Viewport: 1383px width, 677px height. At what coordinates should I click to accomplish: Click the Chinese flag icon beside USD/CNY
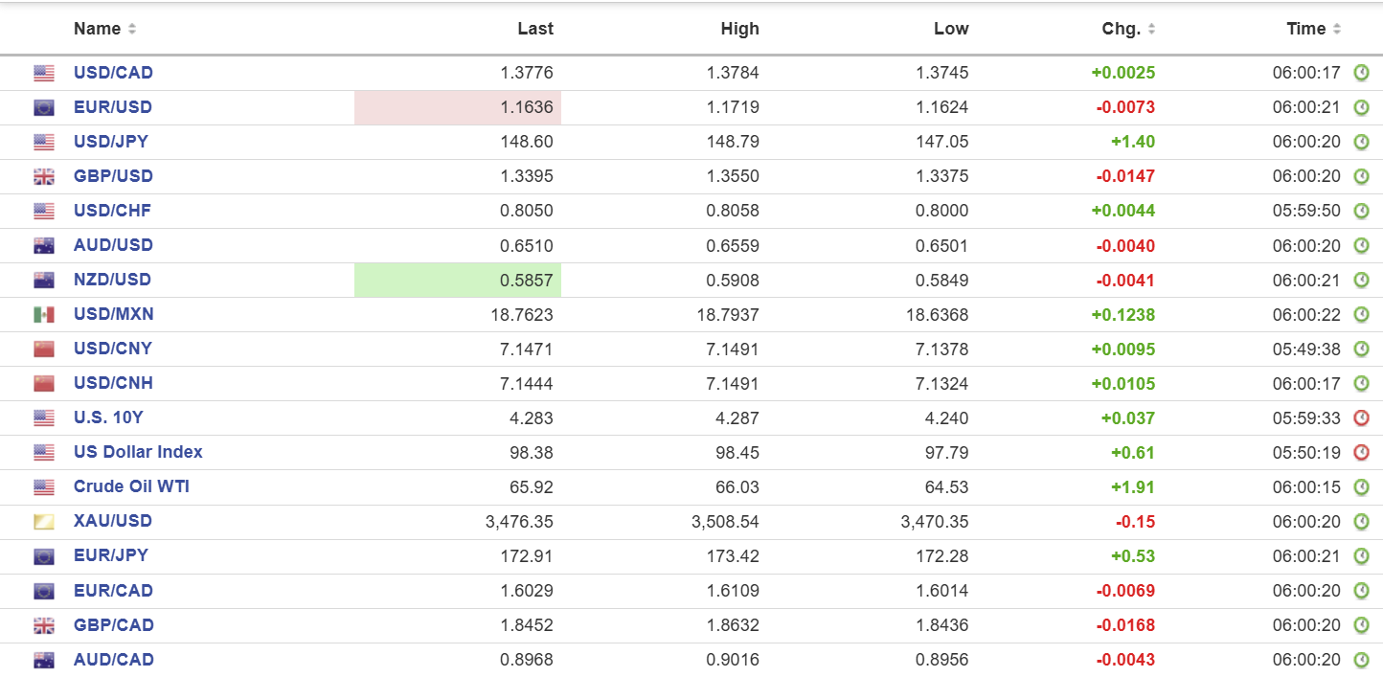44,350
